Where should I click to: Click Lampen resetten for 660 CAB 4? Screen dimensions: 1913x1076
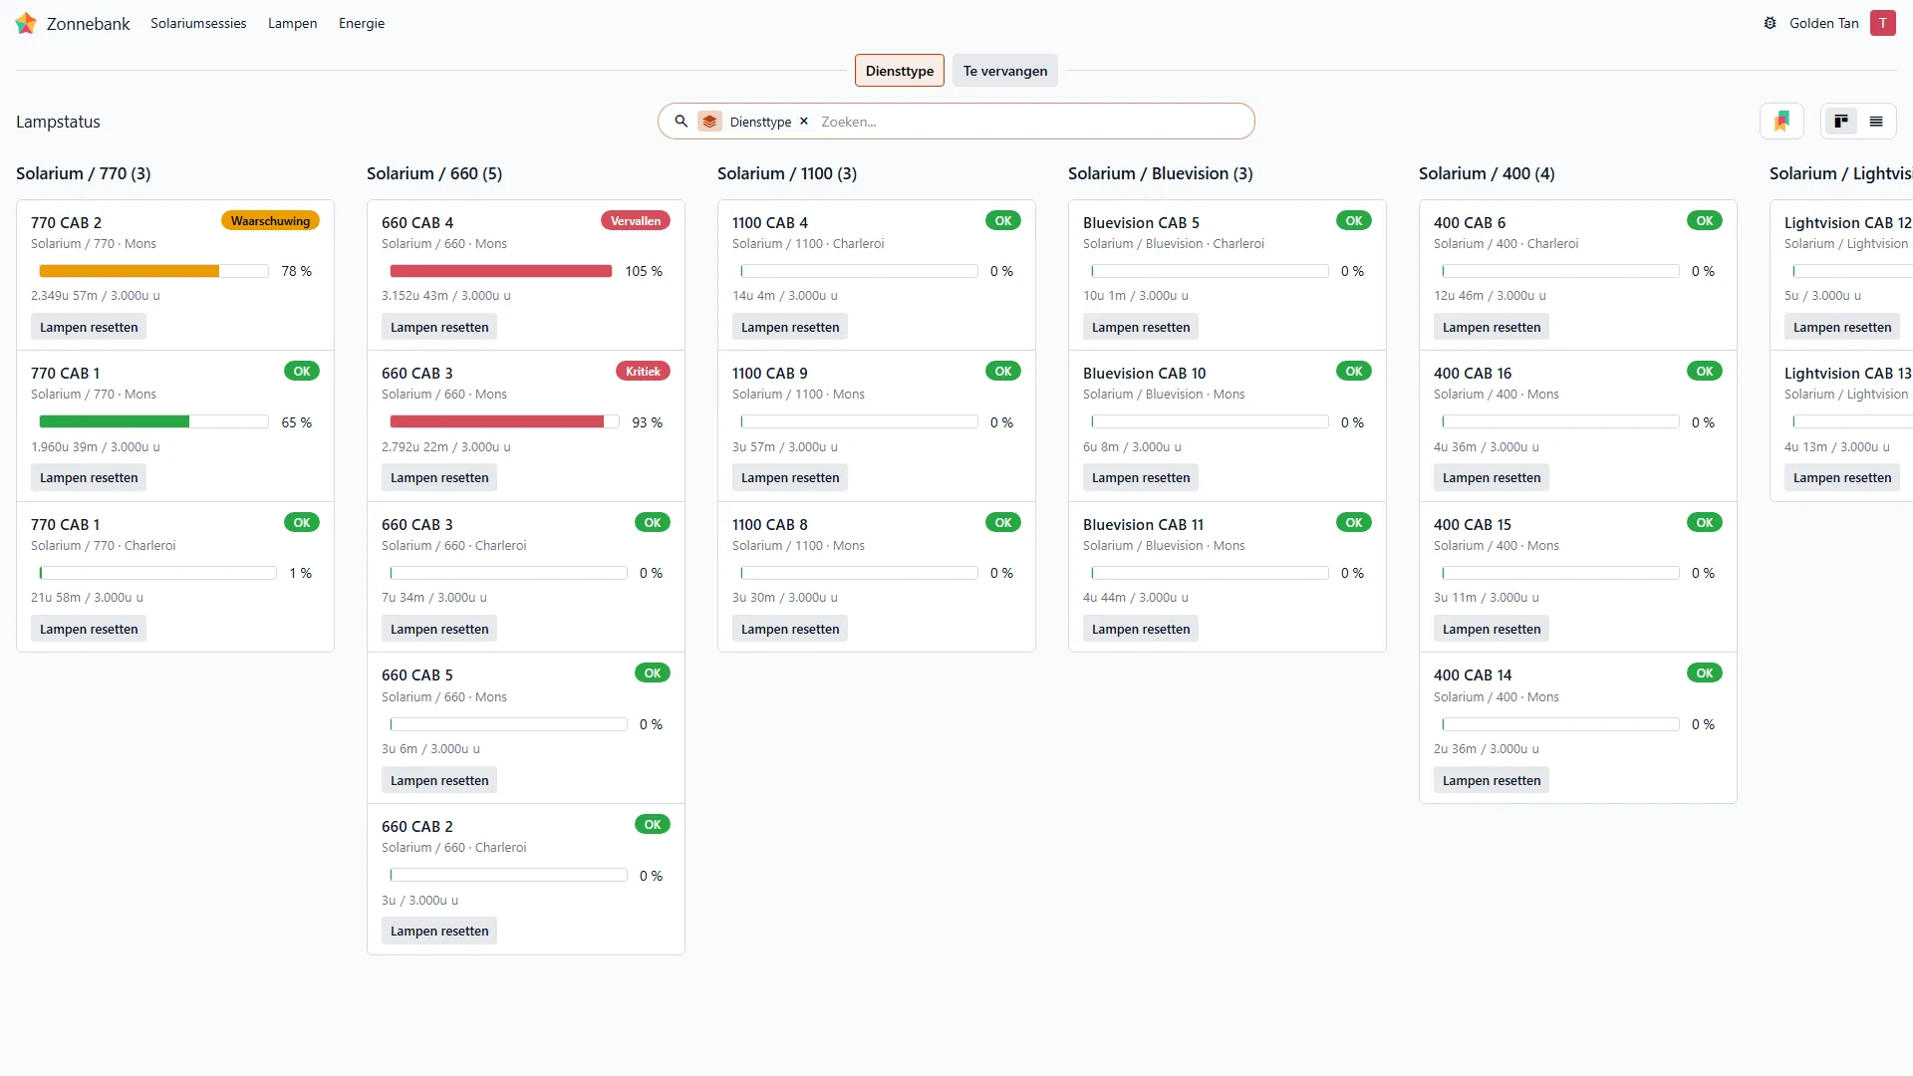coord(439,327)
